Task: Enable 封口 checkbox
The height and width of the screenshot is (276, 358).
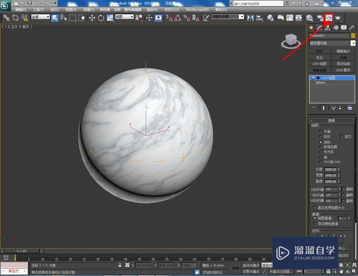Action: pos(341,136)
